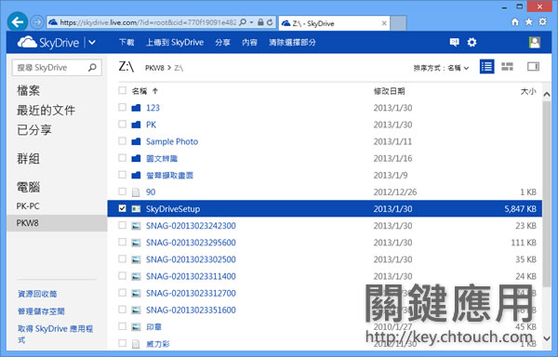This screenshot has height=357, width=558.
Task: Open the address bar dropdown arrow
Action: point(252,22)
